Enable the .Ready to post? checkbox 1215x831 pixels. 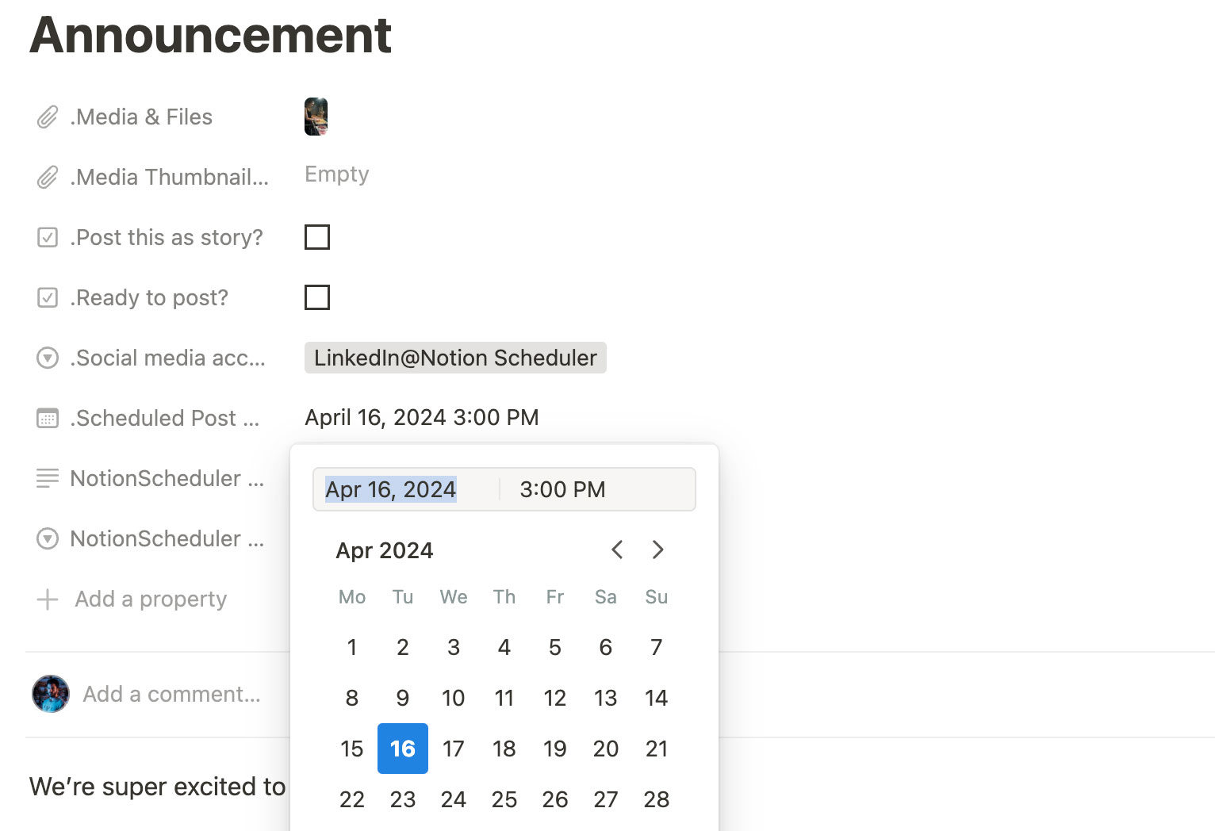pyautogui.click(x=317, y=297)
